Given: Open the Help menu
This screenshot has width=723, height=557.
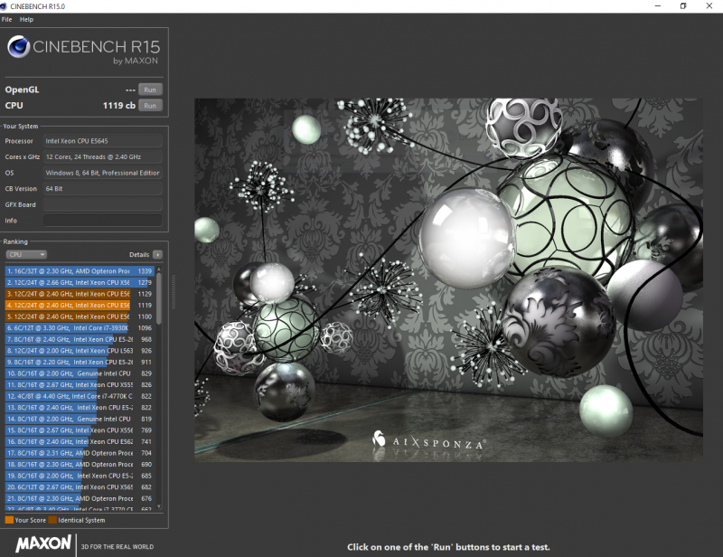Looking at the screenshot, I should coord(26,19).
